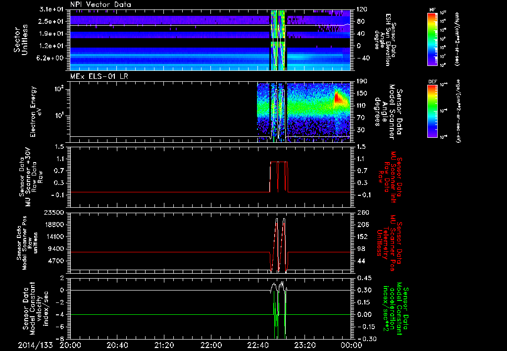Click the 190 scanner angle tick value
The image size is (507, 351).
(x=362, y=81)
